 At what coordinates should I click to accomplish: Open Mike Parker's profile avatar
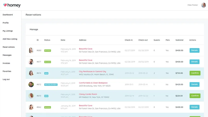pyautogui.click(x=203, y=5)
